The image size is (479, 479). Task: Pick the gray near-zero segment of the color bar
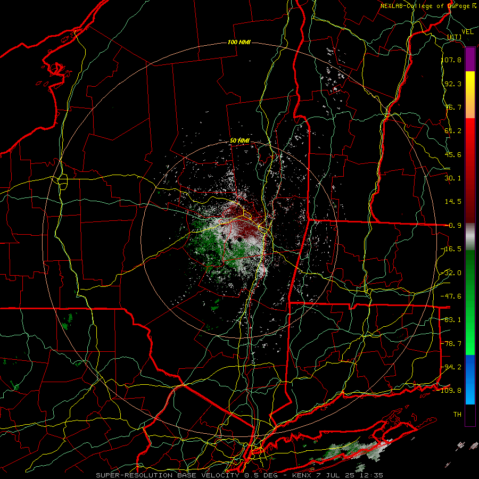pos(470,237)
